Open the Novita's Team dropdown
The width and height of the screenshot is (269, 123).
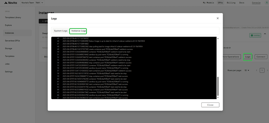(32, 3)
